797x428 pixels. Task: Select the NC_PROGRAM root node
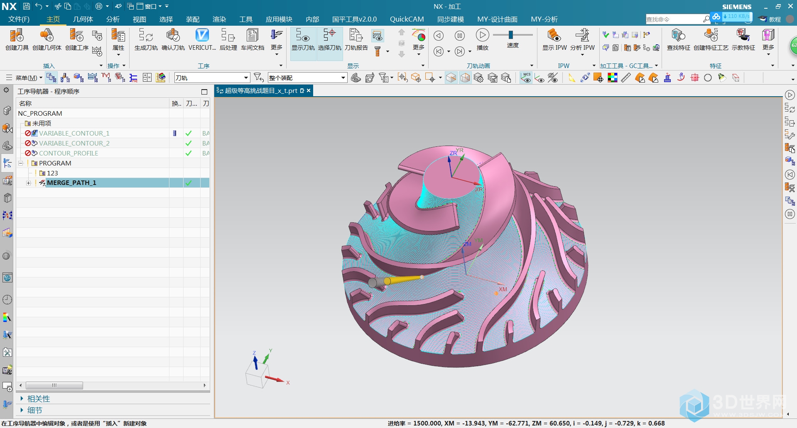(40, 114)
